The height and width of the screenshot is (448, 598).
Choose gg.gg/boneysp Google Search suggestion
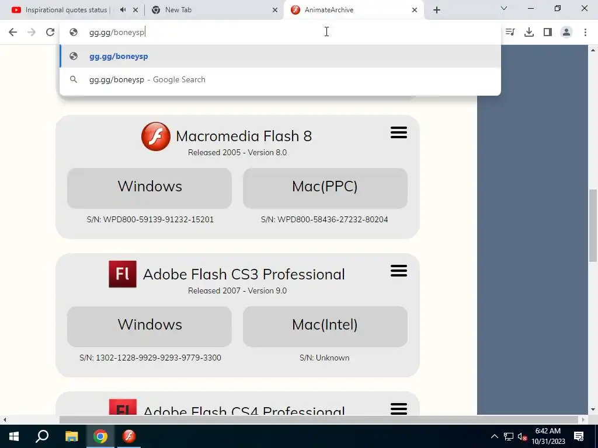pyautogui.click(x=280, y=79)
